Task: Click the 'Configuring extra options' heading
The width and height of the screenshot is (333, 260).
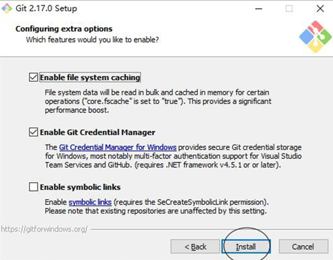Action: click(x=64, y=29)
